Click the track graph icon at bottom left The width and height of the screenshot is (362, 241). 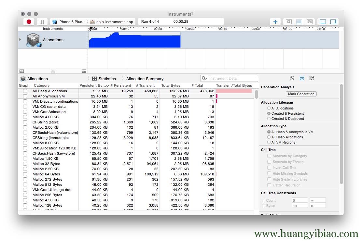point(22,71)
